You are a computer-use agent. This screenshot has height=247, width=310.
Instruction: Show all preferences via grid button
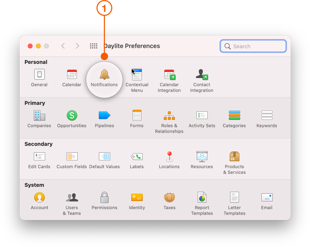coord(94,46)
